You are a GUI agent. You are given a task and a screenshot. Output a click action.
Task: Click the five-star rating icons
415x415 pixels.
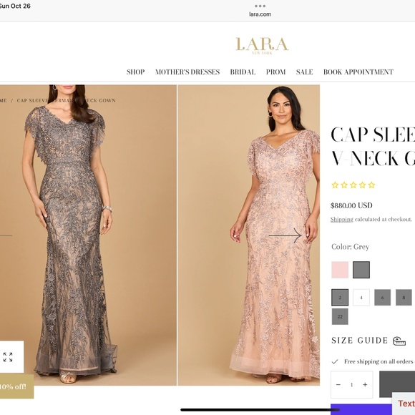click(x=353, y=185)
